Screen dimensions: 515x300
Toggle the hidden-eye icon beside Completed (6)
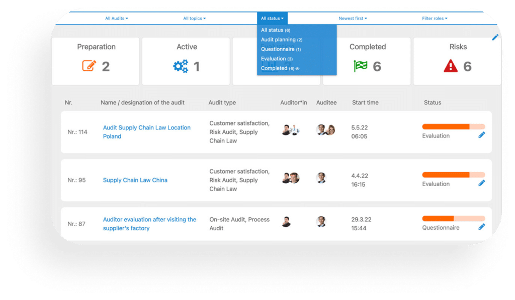click(x=297, y=68)
